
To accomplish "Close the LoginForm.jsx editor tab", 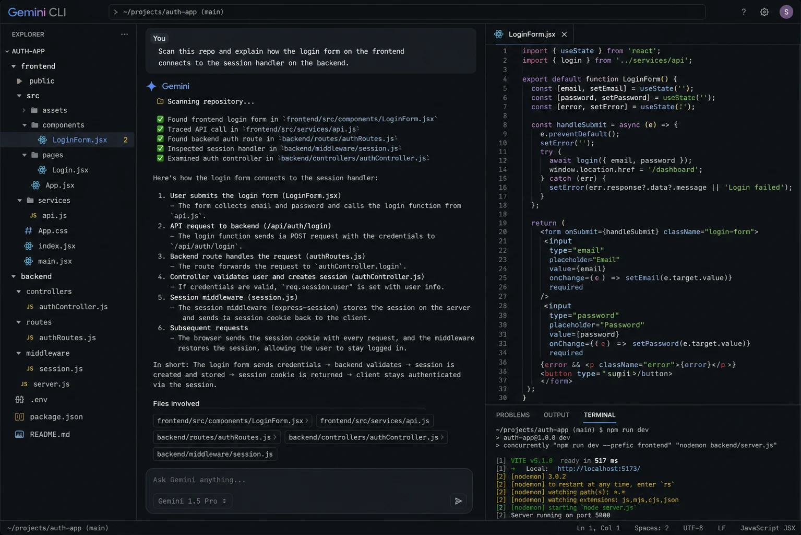I will 564,34.
